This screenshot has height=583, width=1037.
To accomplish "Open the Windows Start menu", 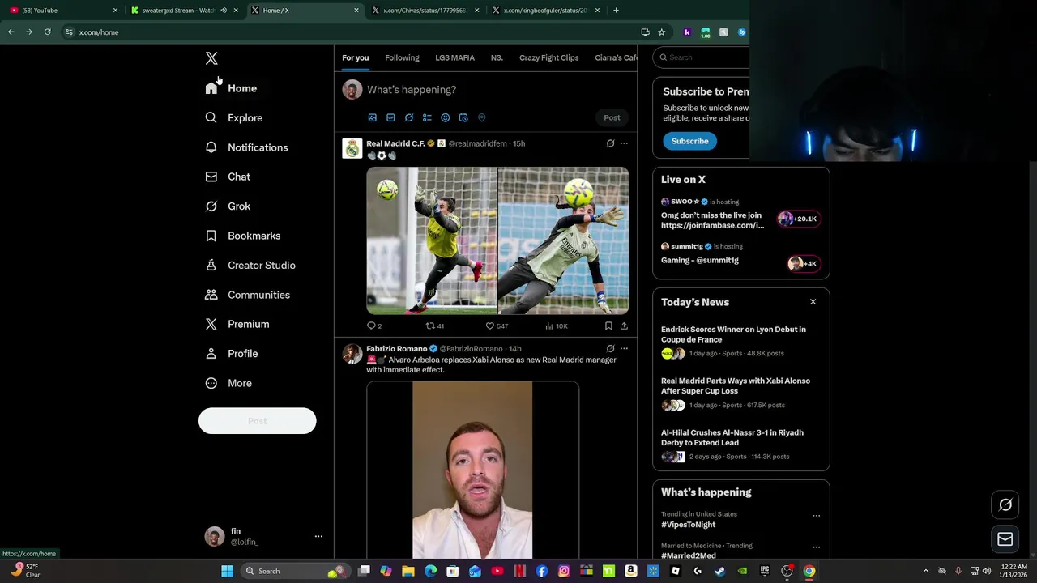I will pyautogui.click(x=228, y=571).
